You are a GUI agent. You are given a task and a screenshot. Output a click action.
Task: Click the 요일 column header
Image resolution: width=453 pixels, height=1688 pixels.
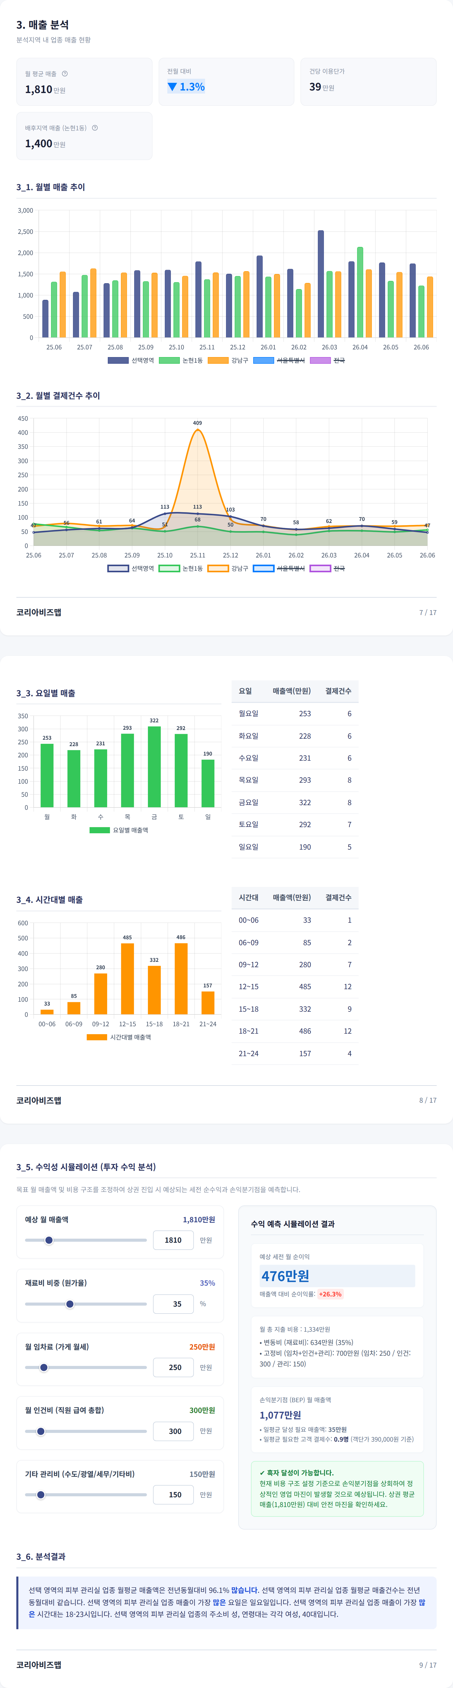pos(245,691)
